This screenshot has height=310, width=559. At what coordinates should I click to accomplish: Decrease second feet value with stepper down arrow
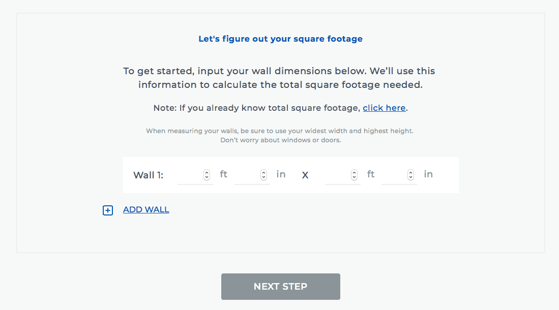pyautogui.click(x=354, y=177)
